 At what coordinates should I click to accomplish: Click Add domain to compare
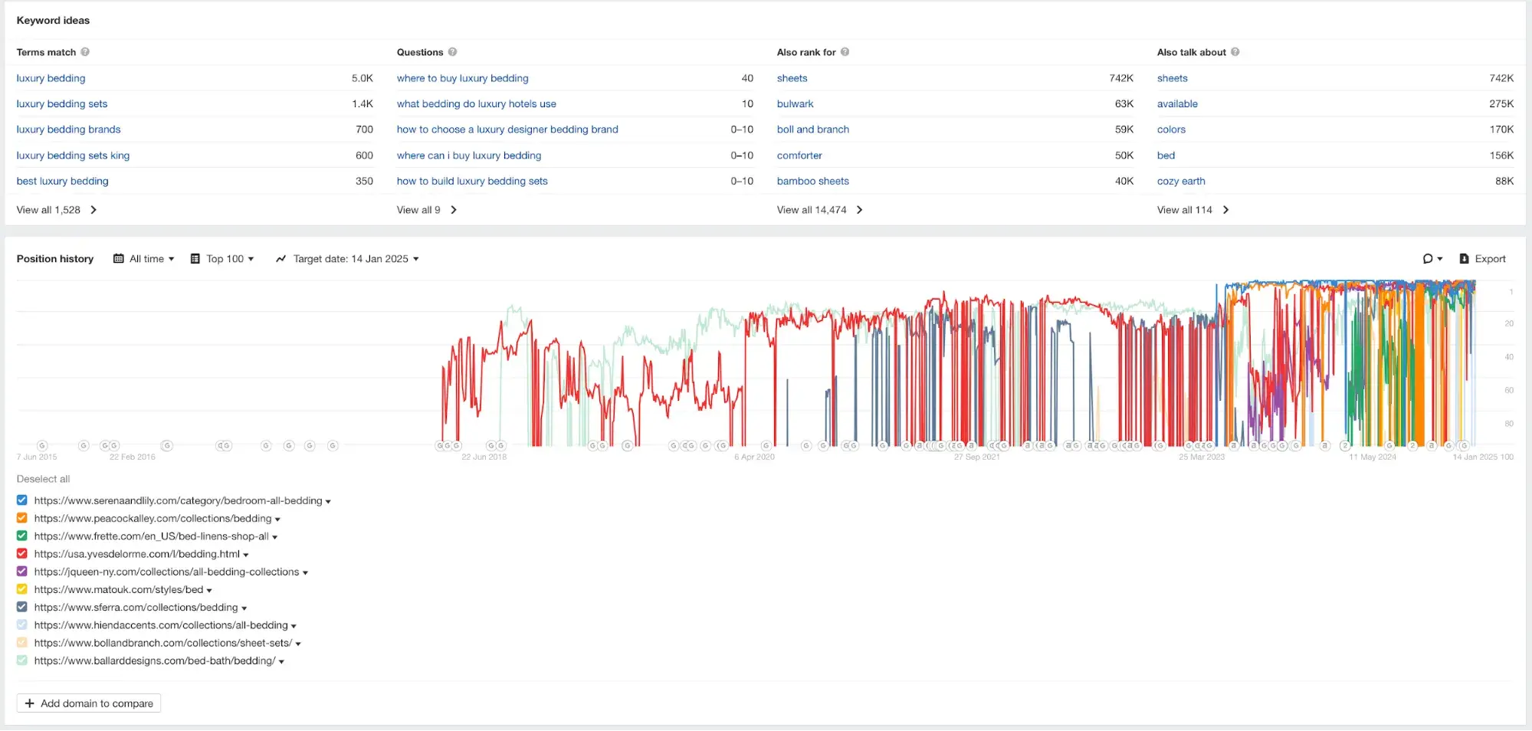[x=89, y=703]
